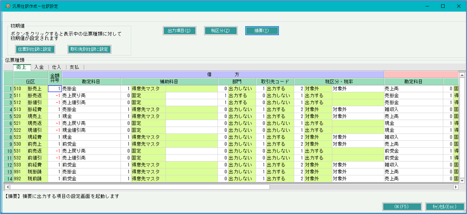Click the app icon in title bar

pyautogui.click(x=8, y=6)
